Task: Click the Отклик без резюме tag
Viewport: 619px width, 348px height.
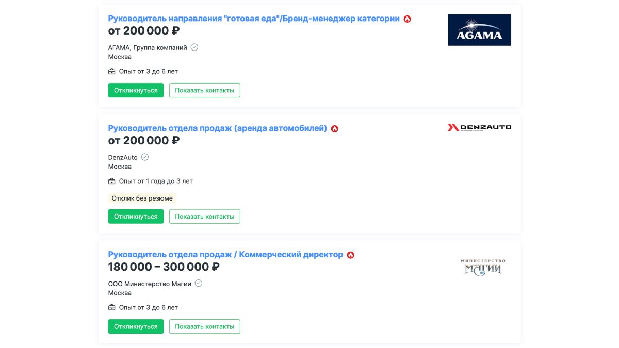Action: click(142, 198)
